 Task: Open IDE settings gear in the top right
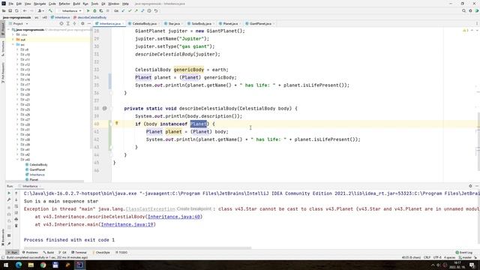tap(470, 10)
